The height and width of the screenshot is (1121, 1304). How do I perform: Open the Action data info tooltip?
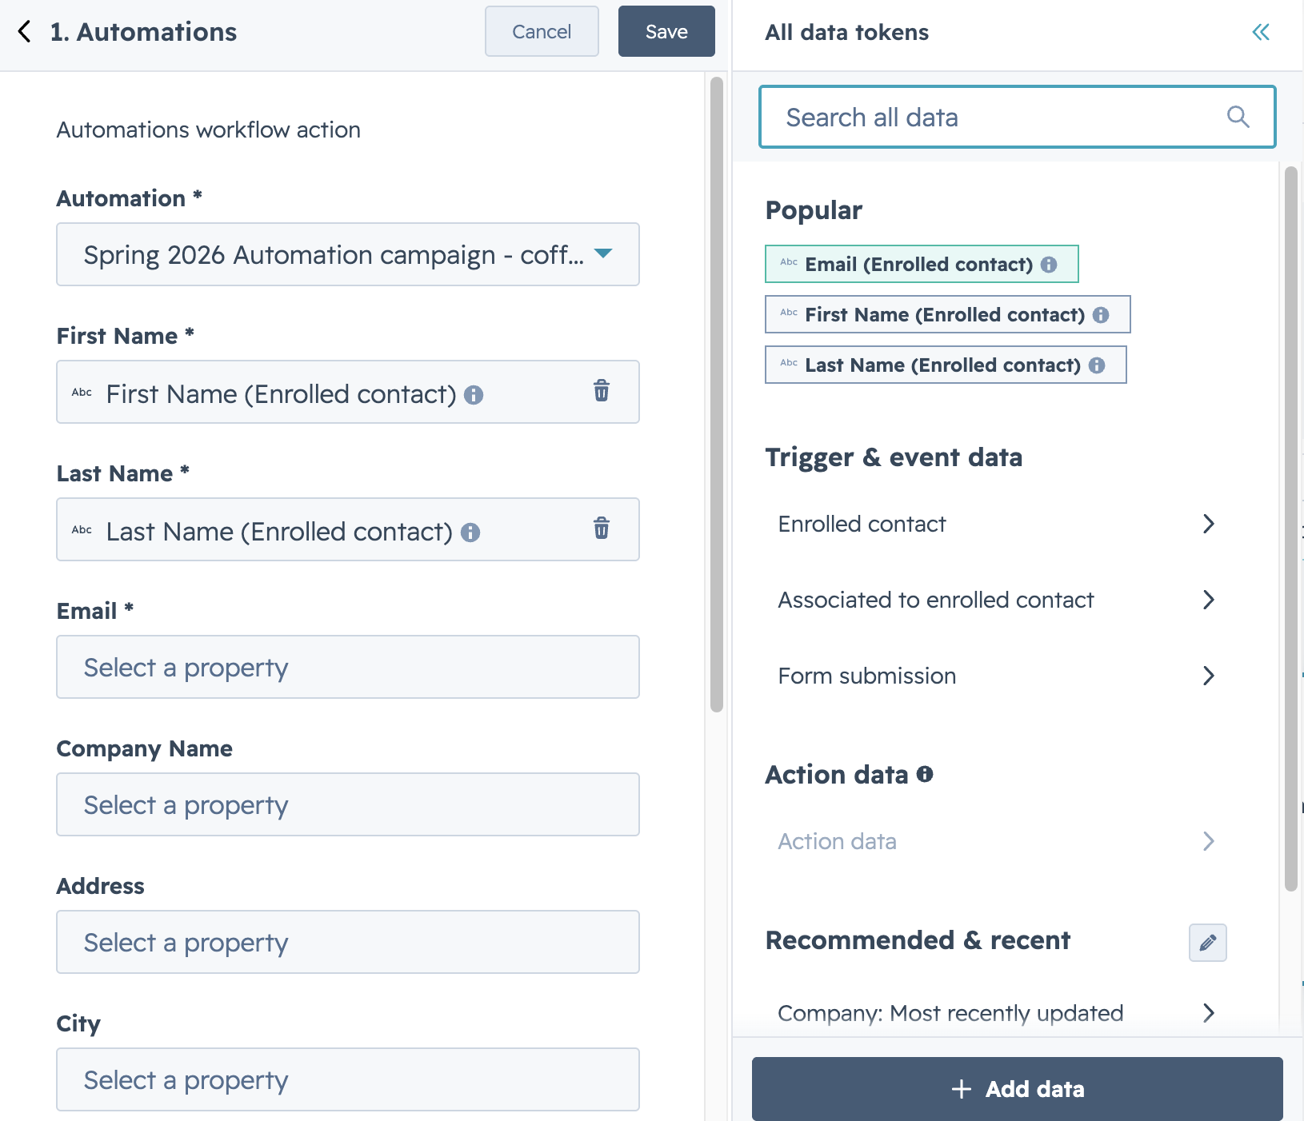point(925,774)
